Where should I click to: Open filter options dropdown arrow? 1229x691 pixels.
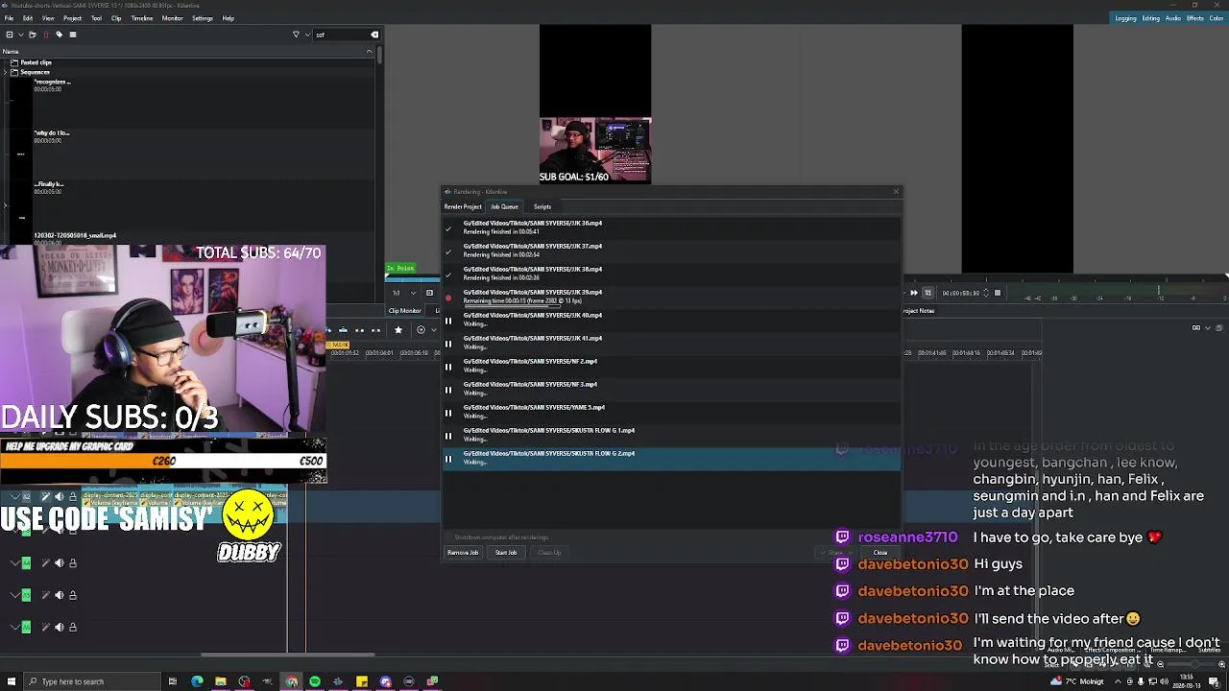[x=306, y=35]
